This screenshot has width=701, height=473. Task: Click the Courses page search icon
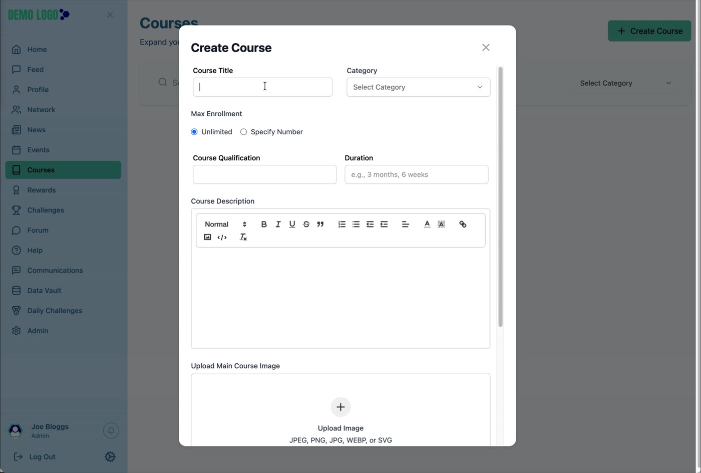[x=163, y=82]
